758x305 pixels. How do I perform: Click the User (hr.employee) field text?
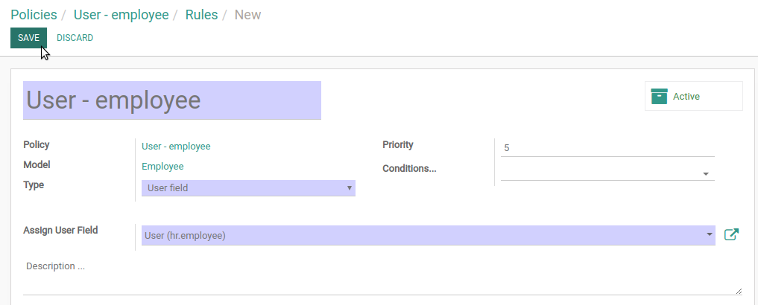[185, 236]
